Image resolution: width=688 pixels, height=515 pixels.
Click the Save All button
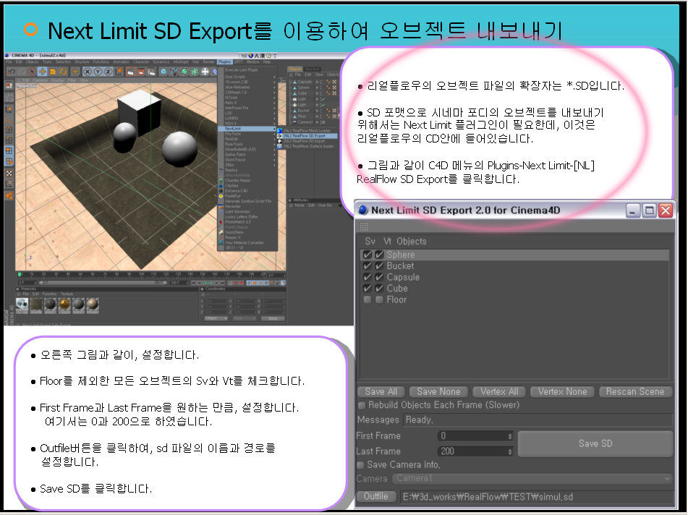381,392
